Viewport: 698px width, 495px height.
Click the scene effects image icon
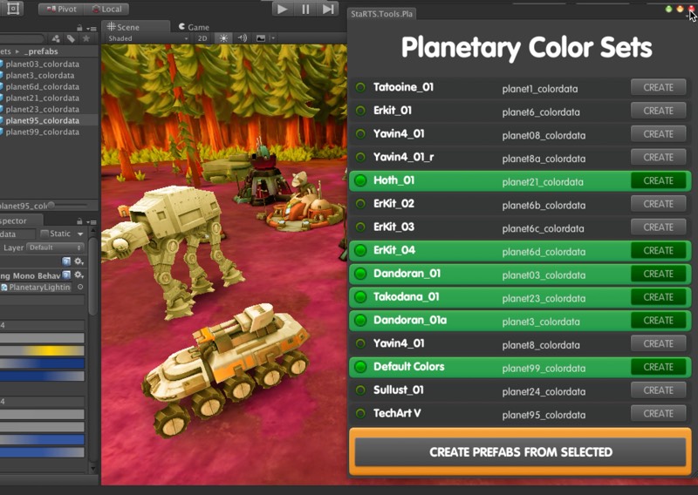point(261,38)
